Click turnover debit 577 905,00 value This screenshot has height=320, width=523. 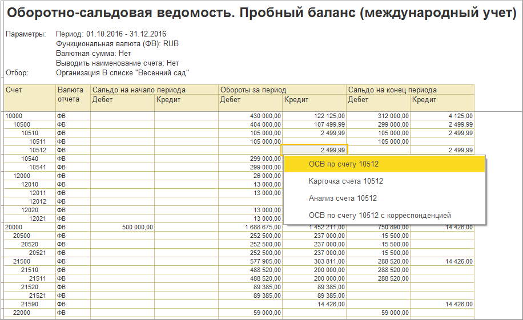(x=251, y=261)
